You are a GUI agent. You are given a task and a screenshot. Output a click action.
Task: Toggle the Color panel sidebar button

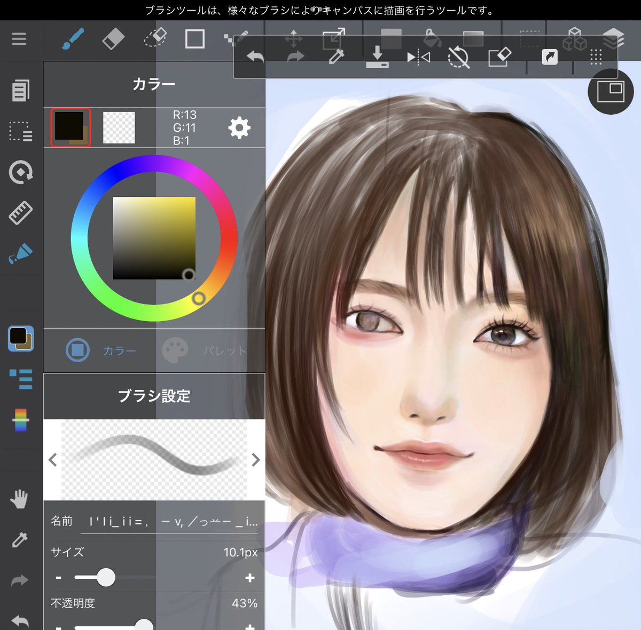(x=21, y=339)
